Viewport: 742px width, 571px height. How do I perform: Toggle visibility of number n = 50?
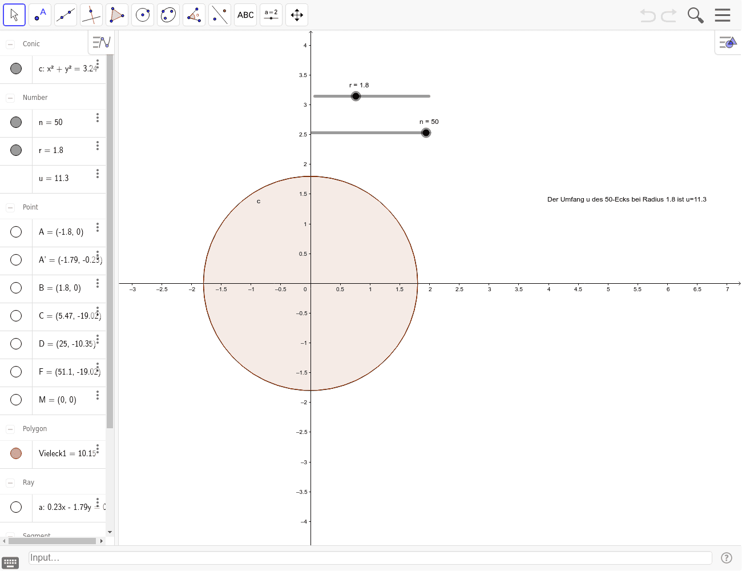click(x=16, y=122)
